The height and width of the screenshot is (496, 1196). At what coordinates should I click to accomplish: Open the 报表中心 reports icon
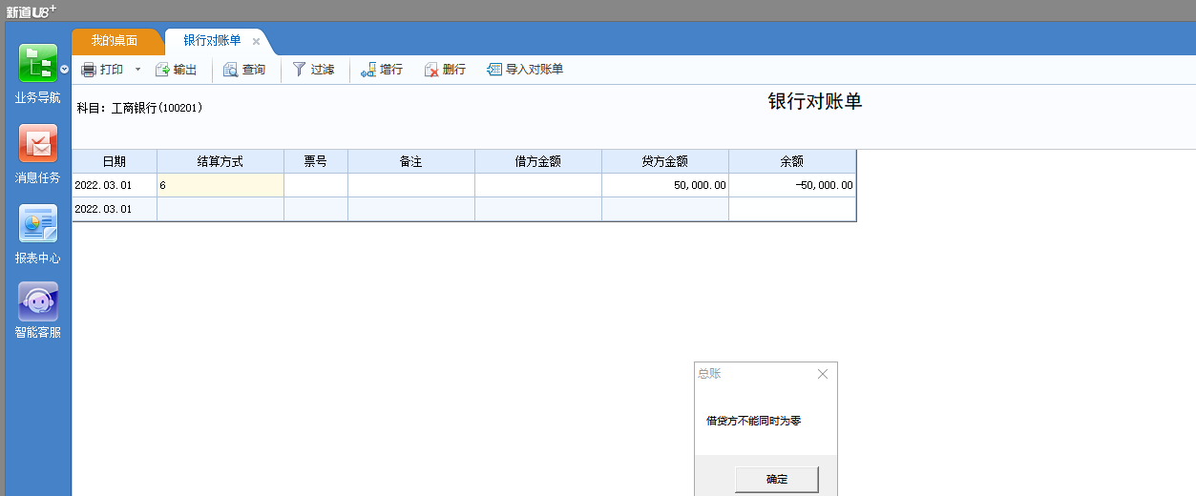point(37,223)
